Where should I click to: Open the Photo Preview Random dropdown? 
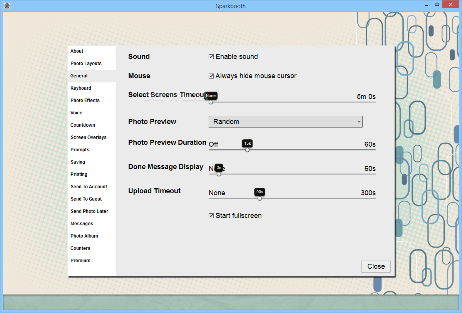(285, 122)
